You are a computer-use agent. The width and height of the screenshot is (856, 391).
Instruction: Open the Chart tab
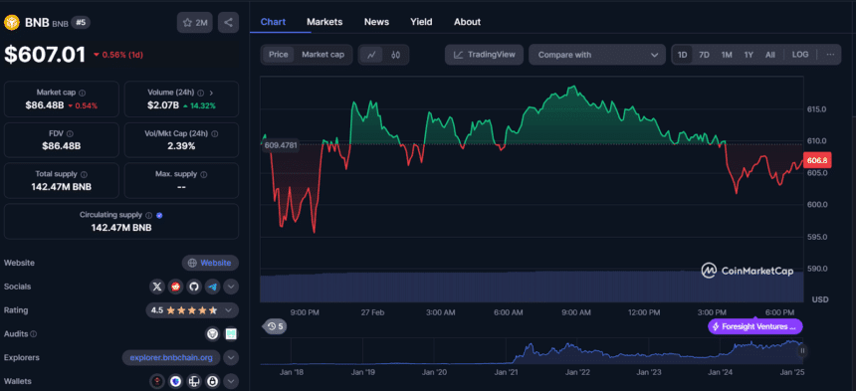tap(273, 22)
